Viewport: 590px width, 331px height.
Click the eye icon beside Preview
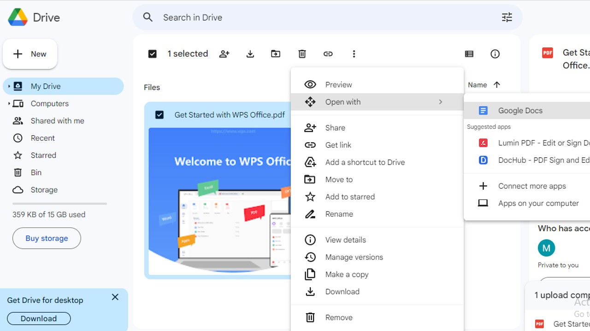pyautogui.click(x=310, y=85)
